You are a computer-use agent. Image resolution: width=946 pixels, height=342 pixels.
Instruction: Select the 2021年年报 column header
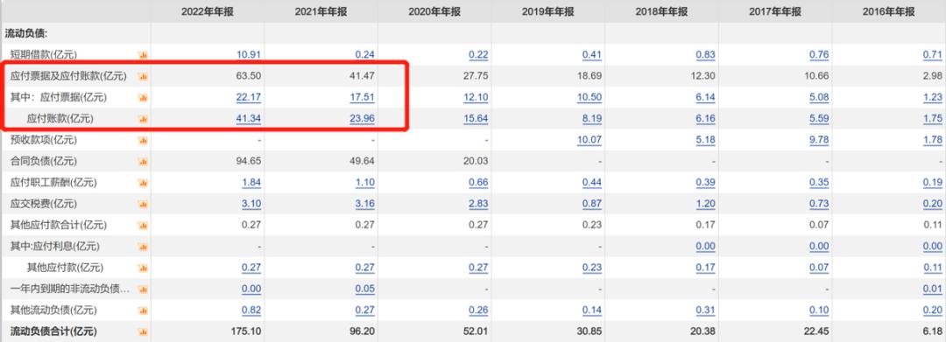[x=321, y=11]
